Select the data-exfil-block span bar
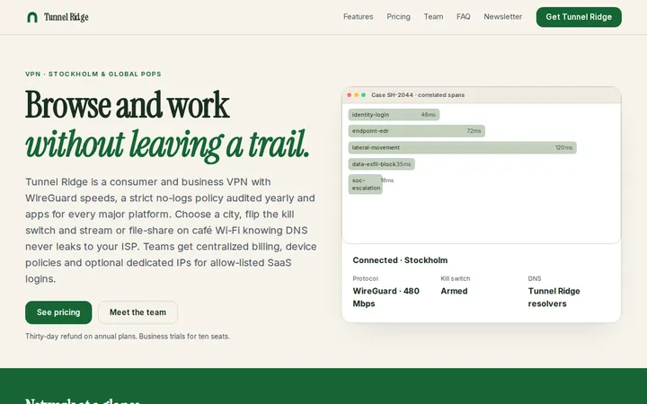 381,164
